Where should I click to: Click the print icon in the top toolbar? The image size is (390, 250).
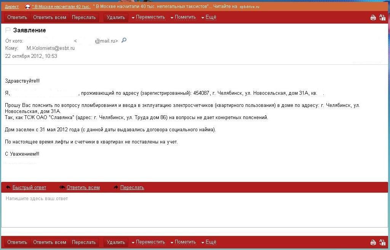point(373,18)
